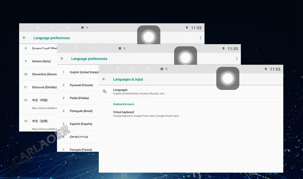Go back from the Language preferences window listing Italiano
The image size is (303, 179).
24,37
